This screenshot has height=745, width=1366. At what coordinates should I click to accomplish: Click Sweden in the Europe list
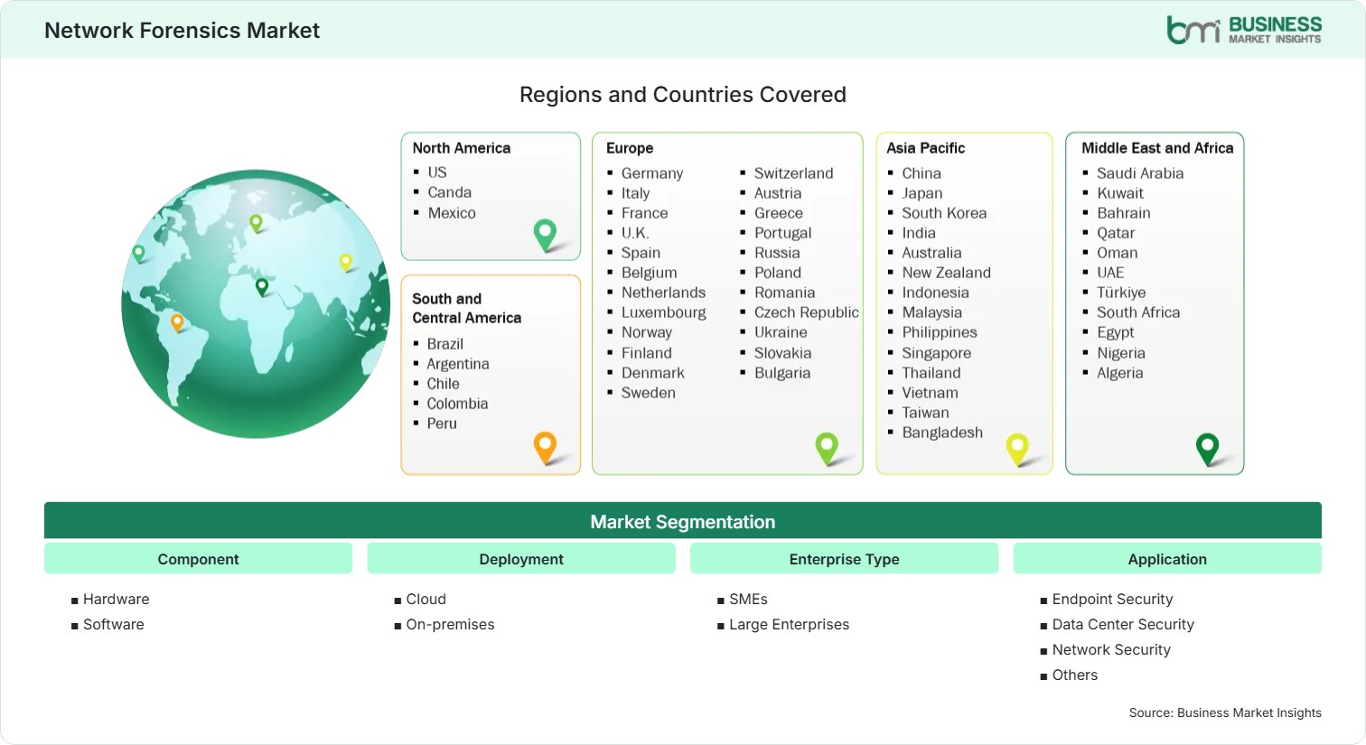[x=648, y=393]
